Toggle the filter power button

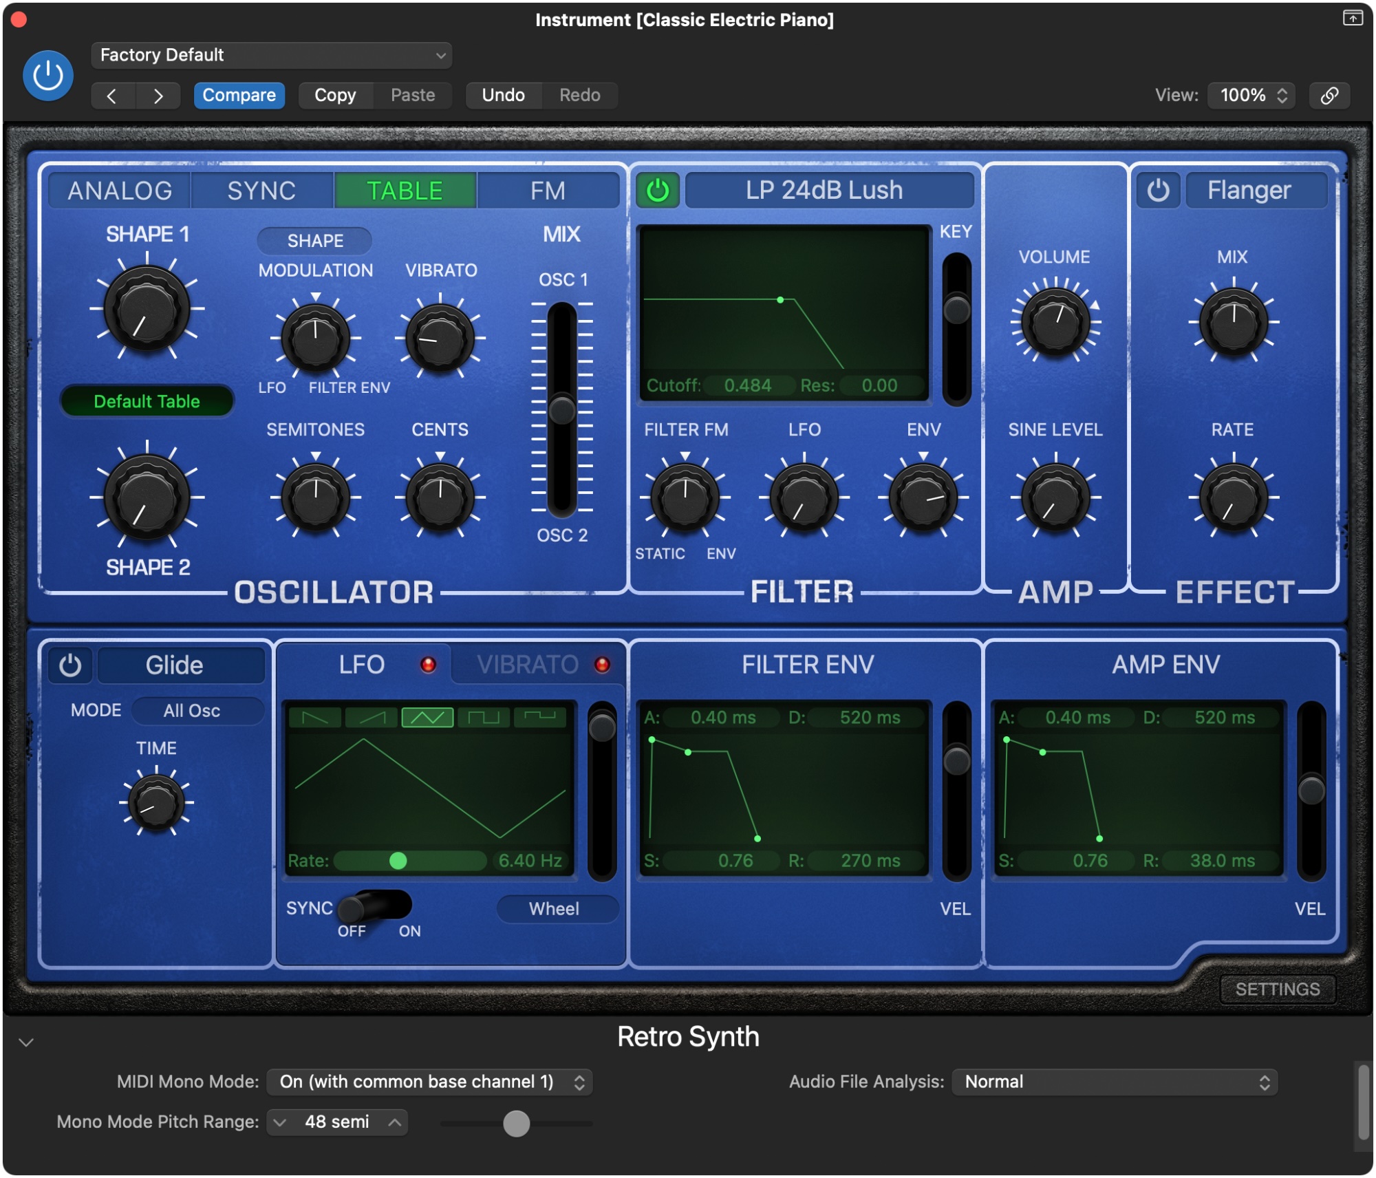coord(658,191)
